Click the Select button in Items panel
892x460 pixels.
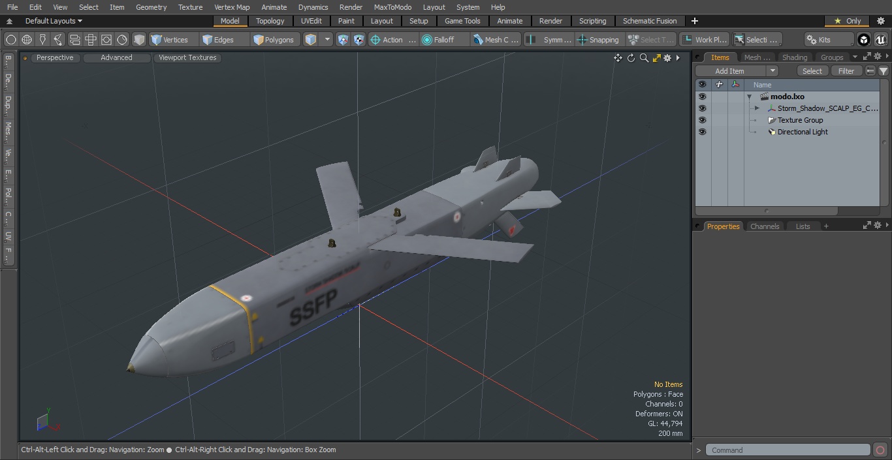coord(812,71)
